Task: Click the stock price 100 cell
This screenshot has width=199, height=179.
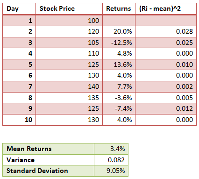Action: (69, 21)
